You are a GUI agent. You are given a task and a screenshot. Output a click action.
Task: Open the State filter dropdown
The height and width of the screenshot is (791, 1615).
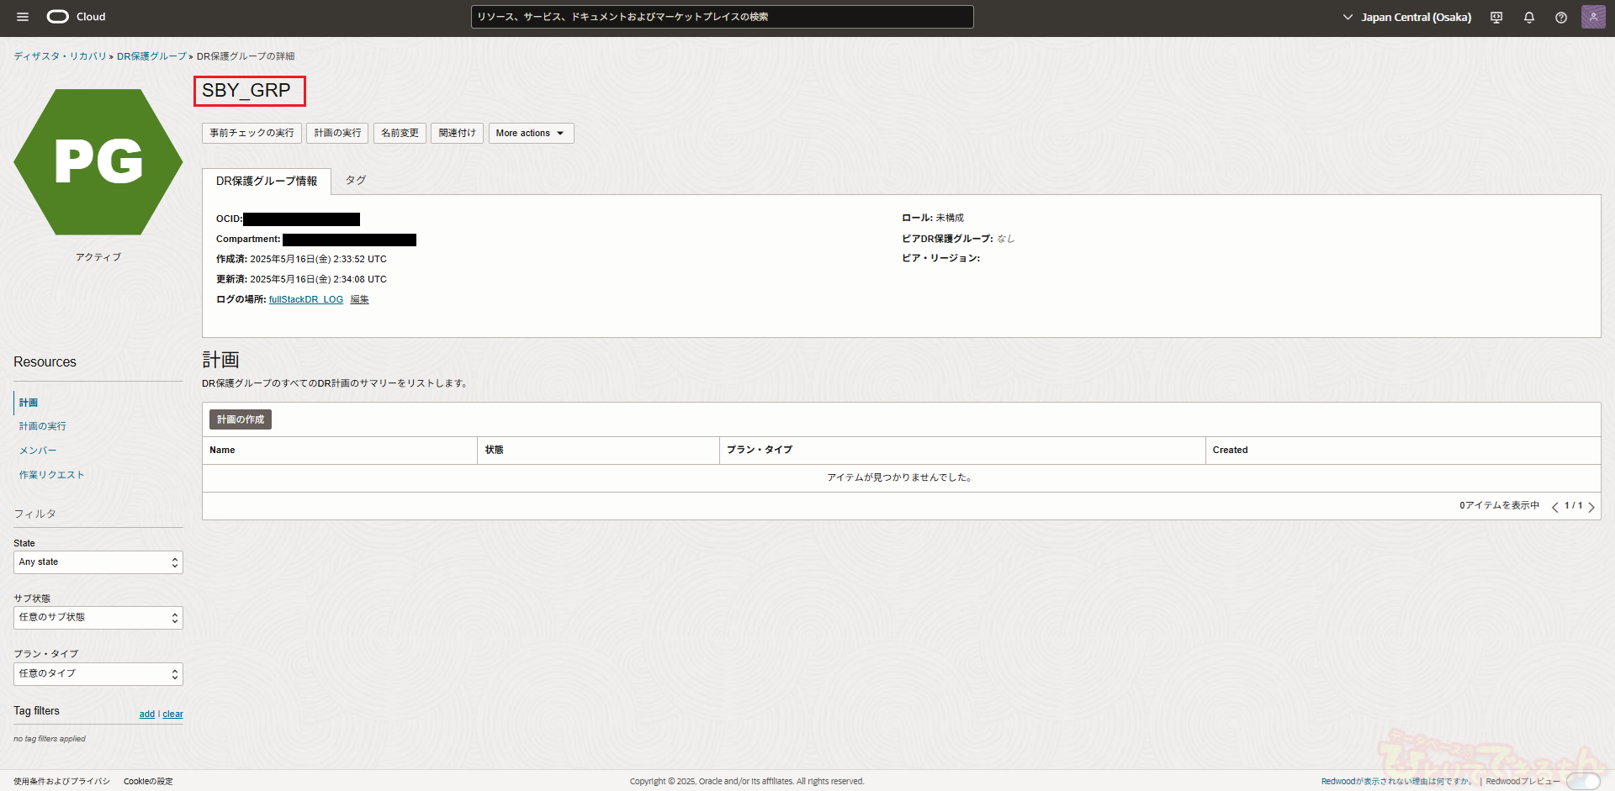(98, 562)
